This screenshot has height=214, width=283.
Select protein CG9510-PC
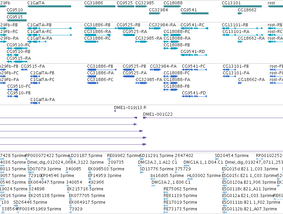(x=19, y=86)
